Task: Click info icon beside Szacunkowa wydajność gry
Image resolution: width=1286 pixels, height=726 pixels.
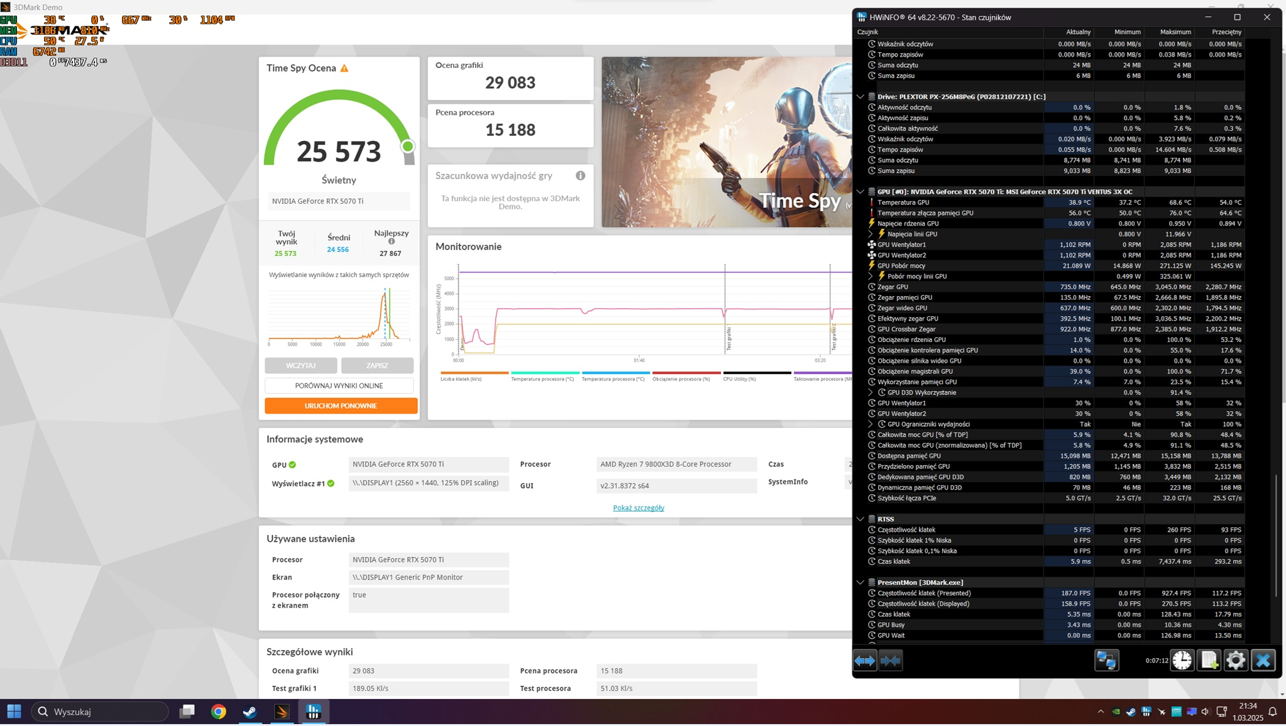Action: pos(580,176)
